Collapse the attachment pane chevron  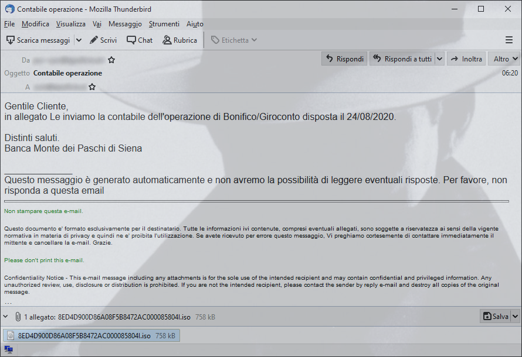(x=5, y=317)
